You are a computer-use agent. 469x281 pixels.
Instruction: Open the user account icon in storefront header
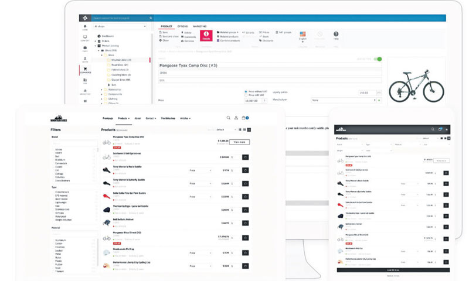click(x=236, y=118)
